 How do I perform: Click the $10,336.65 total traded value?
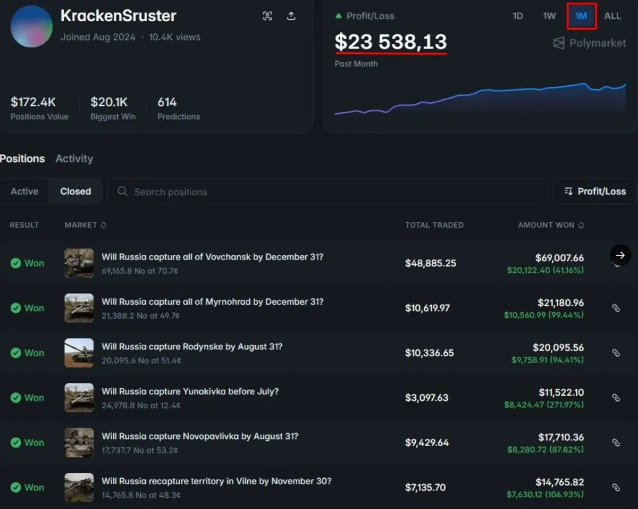[430, 353]
